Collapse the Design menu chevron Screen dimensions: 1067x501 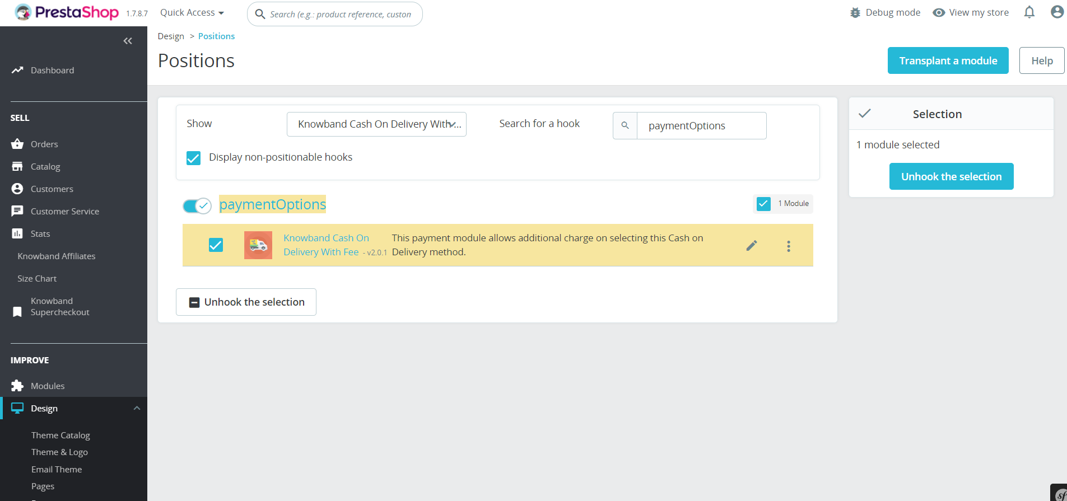(x=137, y=408)
